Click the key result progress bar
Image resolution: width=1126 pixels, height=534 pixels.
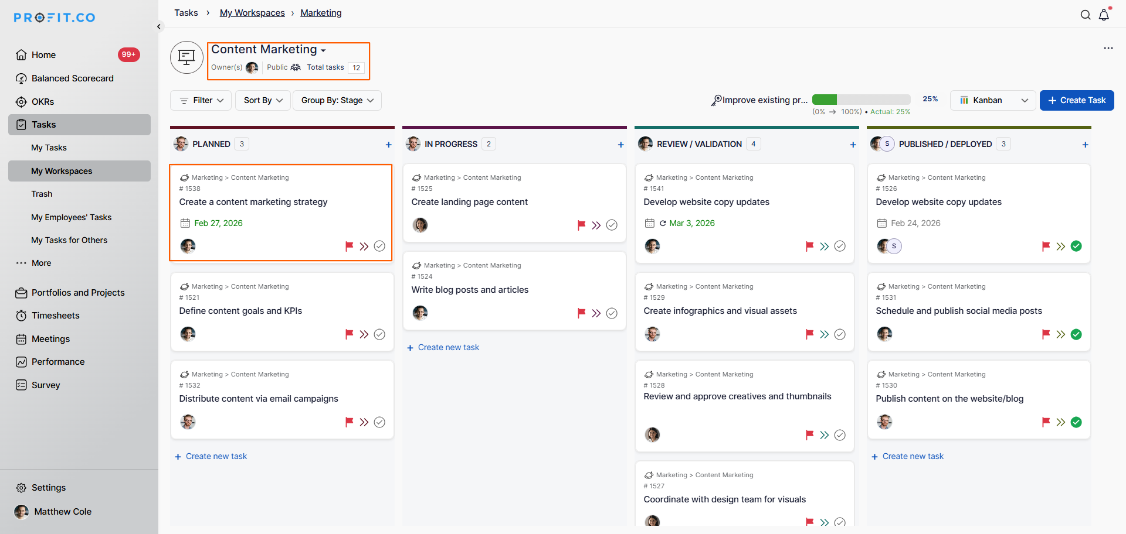861,100
